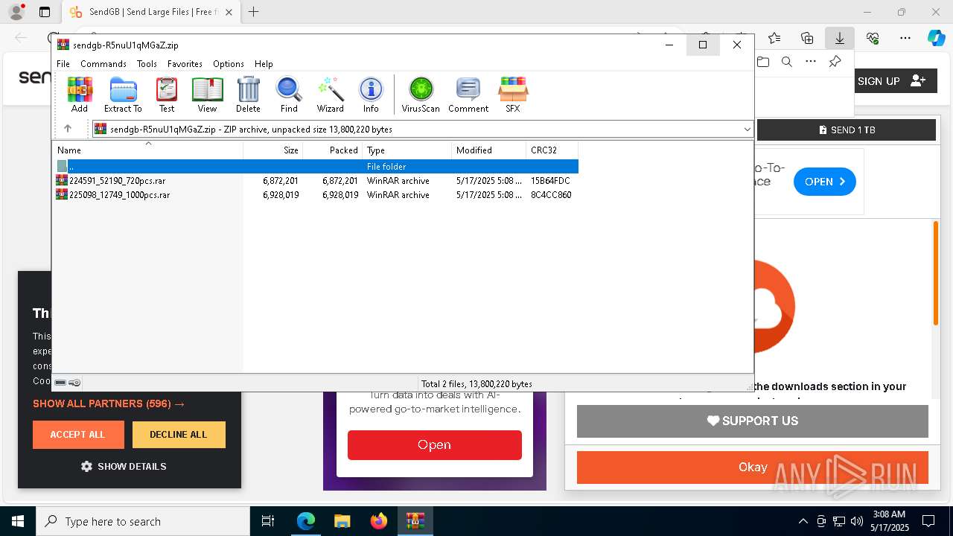Click Edge tab actions icon
The width and height of the screenshot is (953, 536).
pos(45,12)
